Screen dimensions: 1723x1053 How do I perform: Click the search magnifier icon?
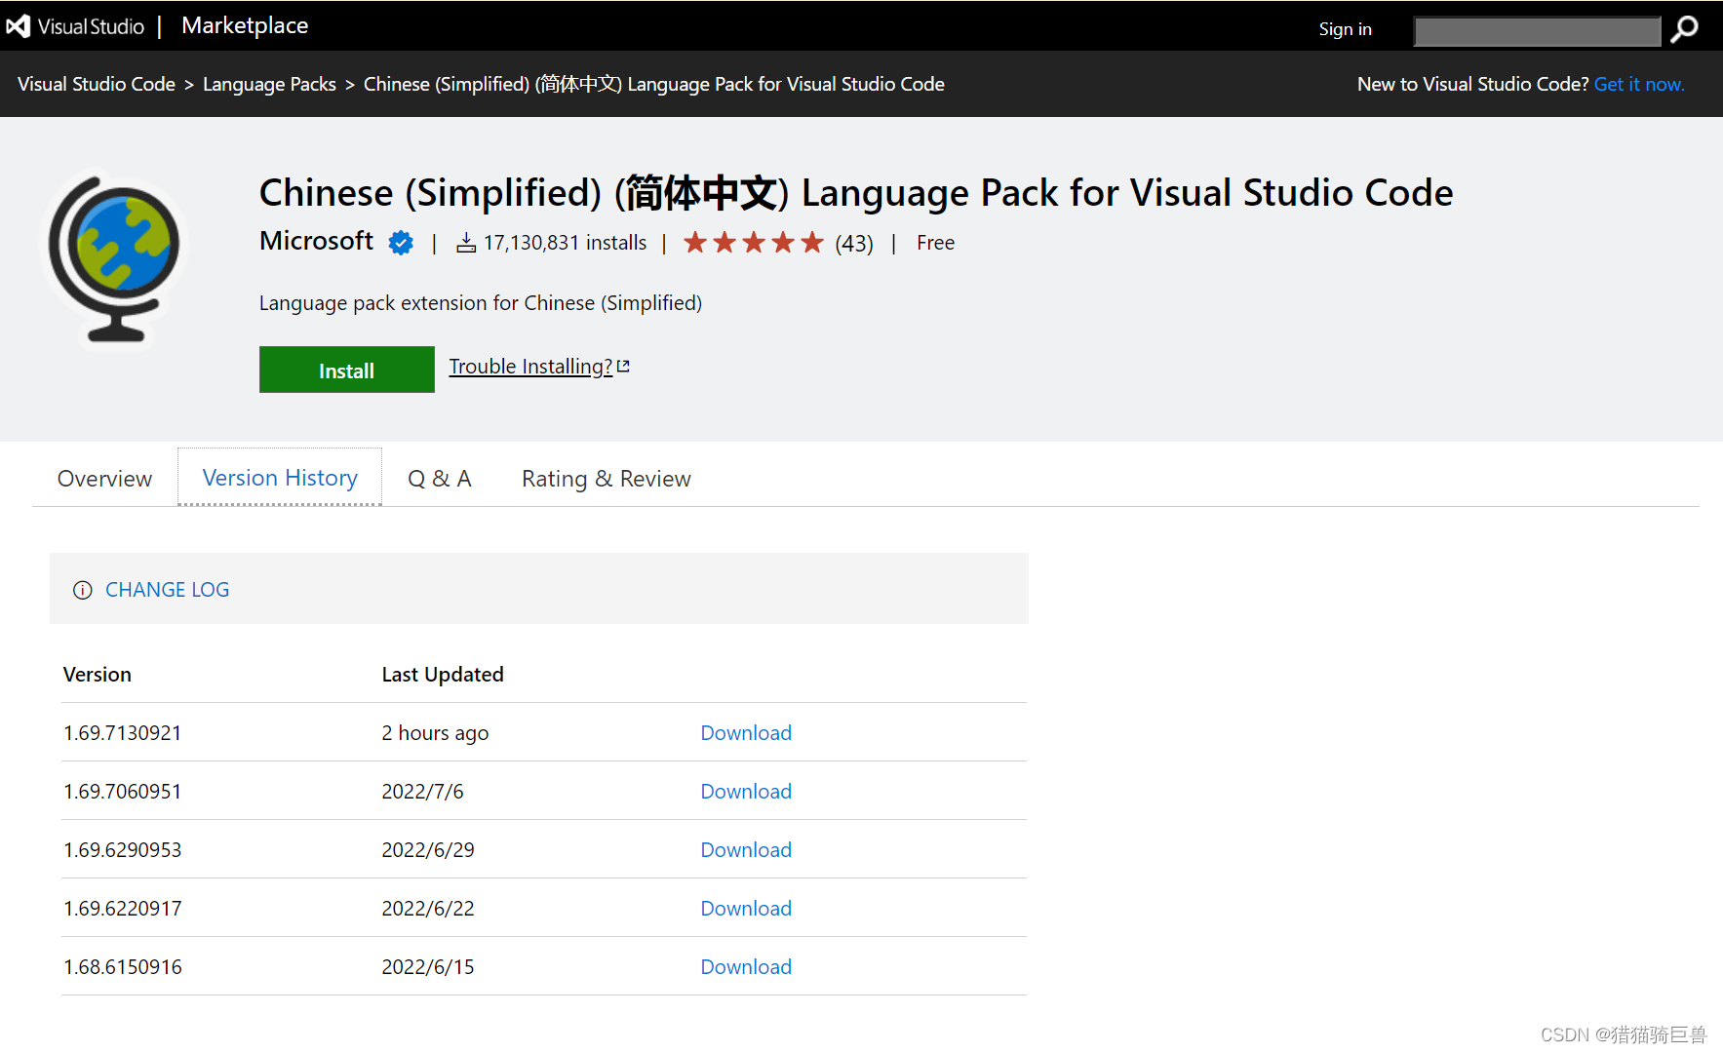pyautogui.click(x=1684, y=29)
